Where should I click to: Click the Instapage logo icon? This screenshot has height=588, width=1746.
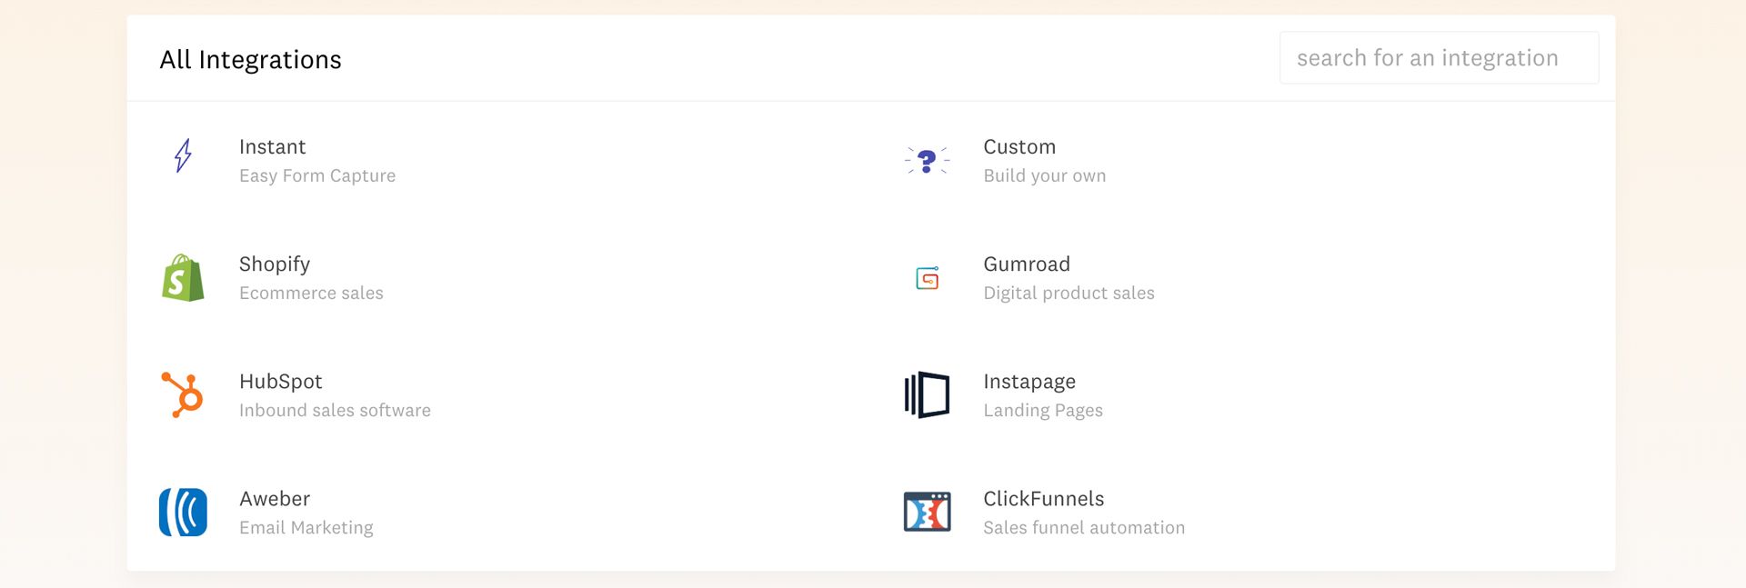pyautogui.click(x=927, y=394)
